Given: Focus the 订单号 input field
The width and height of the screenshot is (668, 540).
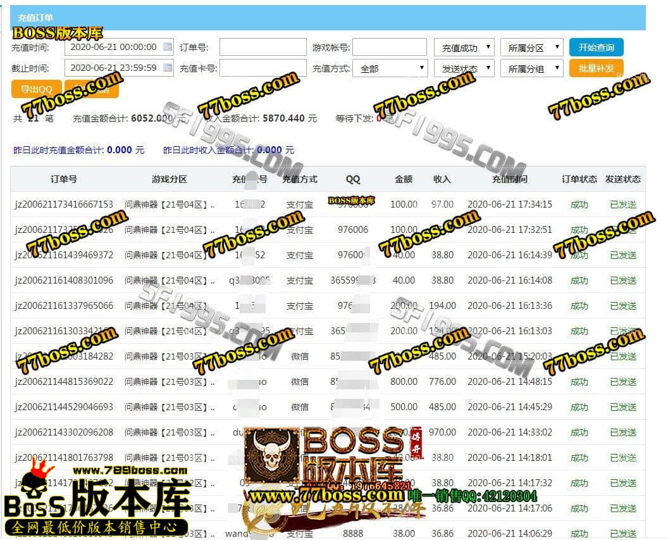Looking at the screenshot, I should pyautogui.click(x=263, y=47).
